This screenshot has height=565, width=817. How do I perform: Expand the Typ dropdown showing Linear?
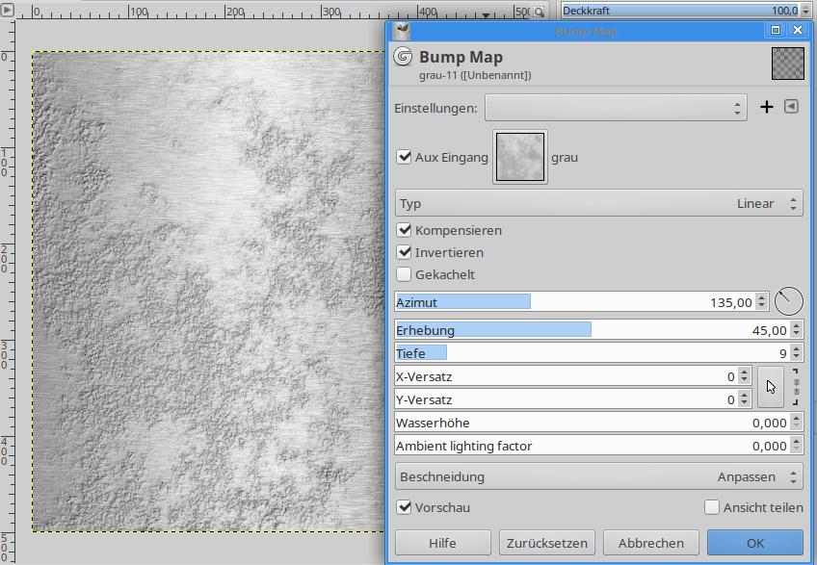598,203
